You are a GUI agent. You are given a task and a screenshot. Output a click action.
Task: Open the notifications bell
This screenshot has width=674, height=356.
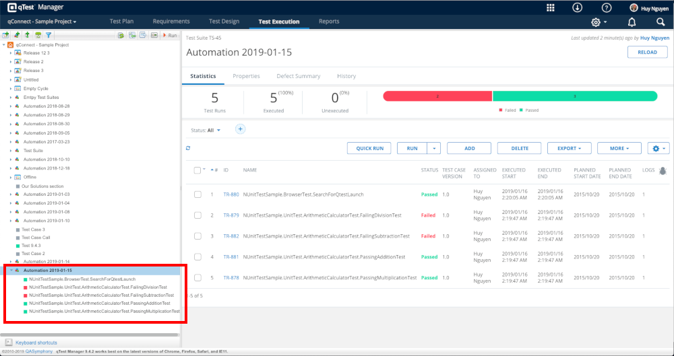632,22
